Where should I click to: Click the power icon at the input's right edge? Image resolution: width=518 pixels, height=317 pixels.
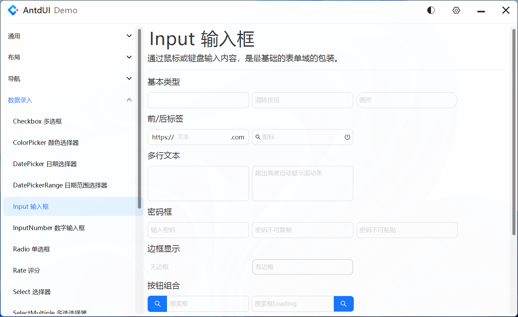click(x=347, y=137)
